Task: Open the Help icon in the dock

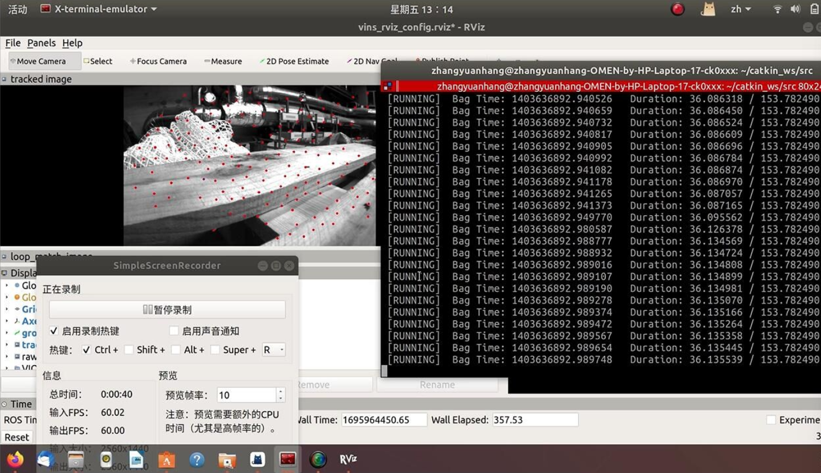Action: pos(197,460)
